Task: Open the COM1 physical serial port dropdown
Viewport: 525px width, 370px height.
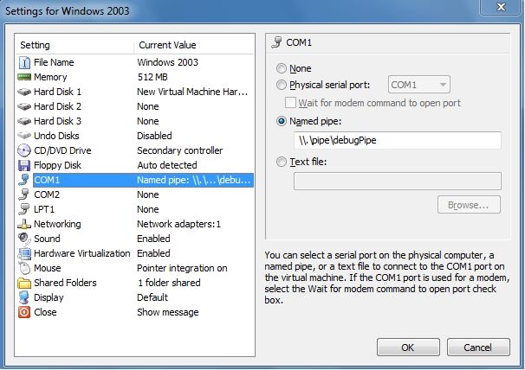Action: coord(418,85)
